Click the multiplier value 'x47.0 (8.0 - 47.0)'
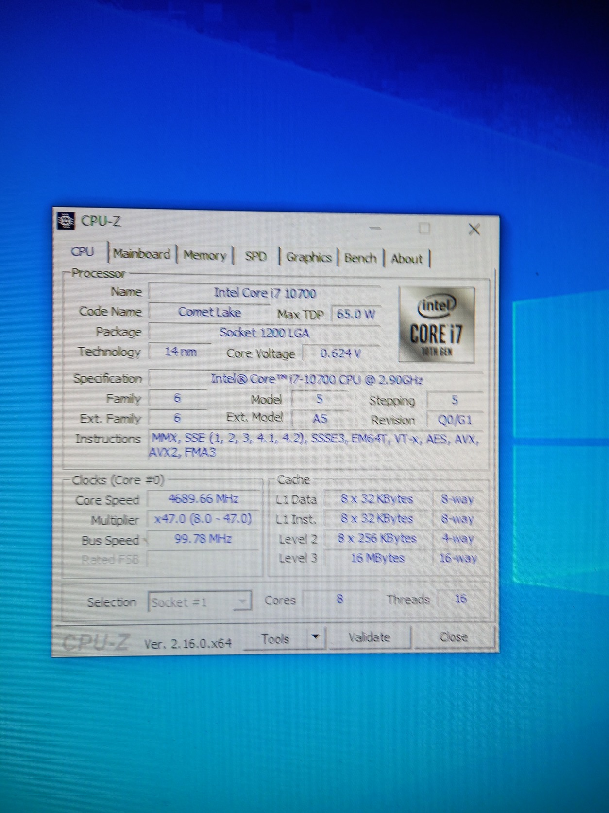Image resolution: width=609 pixels, height=813 pixels. pos(203,519)
